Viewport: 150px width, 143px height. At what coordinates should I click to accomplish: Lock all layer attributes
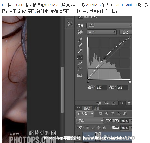tap(104, 128)
